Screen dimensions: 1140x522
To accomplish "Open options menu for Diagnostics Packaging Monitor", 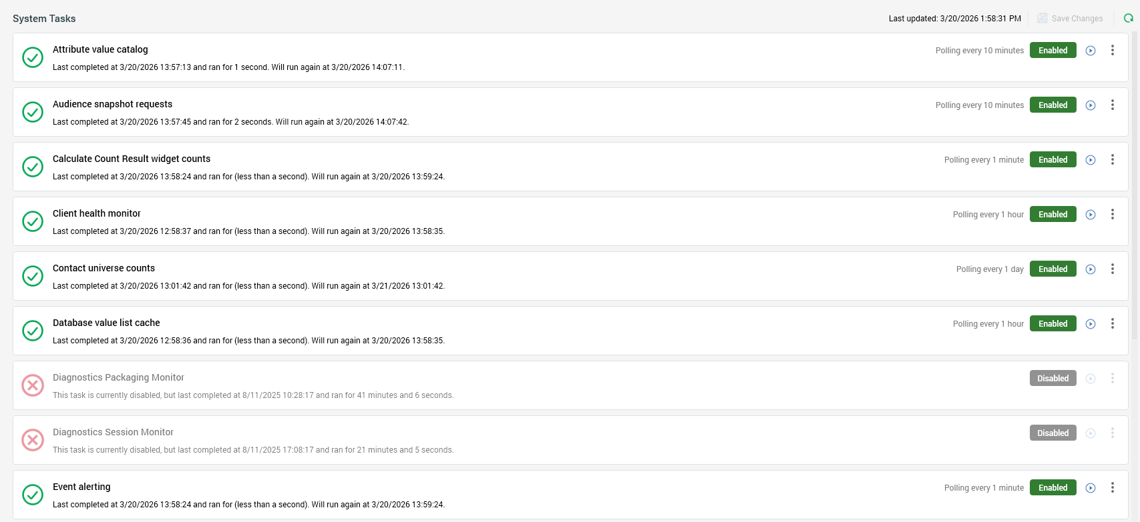I will click(x=1113, y=378).
